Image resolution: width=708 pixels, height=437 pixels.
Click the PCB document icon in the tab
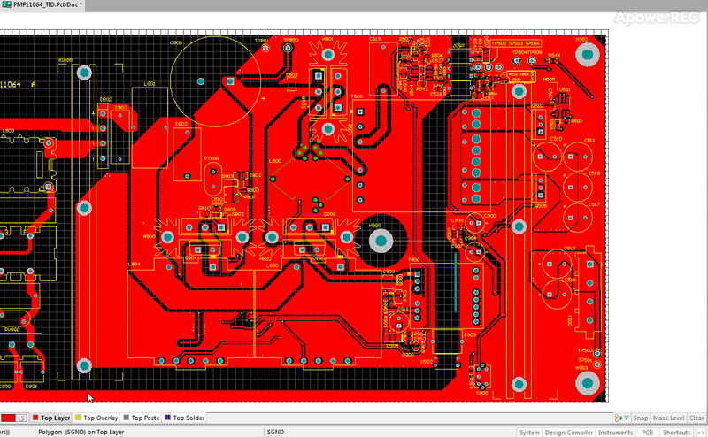tap(6, 4)
